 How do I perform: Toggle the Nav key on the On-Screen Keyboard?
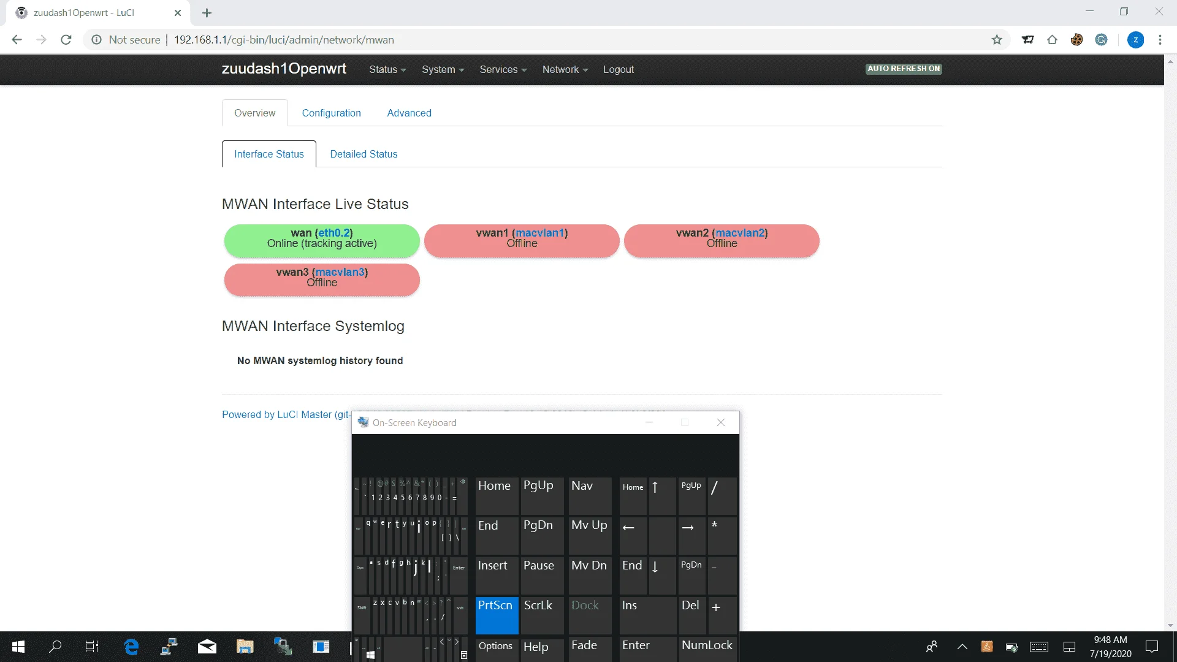pos(590,495)
